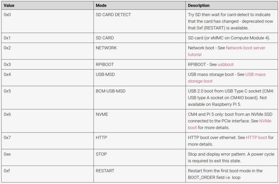Image resolution: width=279 pixels, height=184 pixels.
Task: Open the HTTP boot link
Action: (256, 138)
